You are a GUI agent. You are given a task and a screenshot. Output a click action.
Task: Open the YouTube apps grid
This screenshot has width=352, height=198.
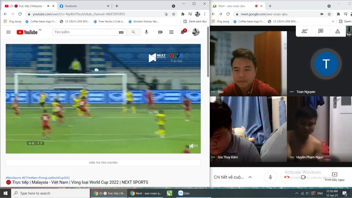[x=171, y=32]
